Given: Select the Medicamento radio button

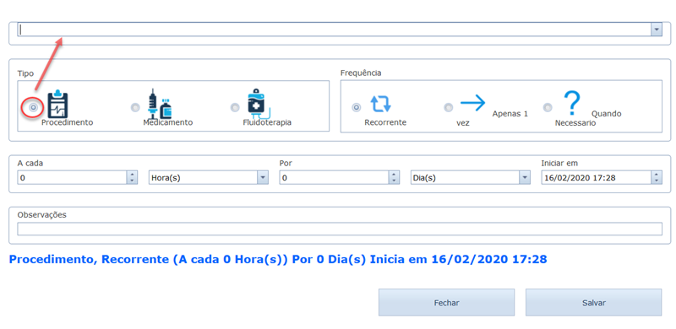Looking at the screenshot, I should coord(135,107).
